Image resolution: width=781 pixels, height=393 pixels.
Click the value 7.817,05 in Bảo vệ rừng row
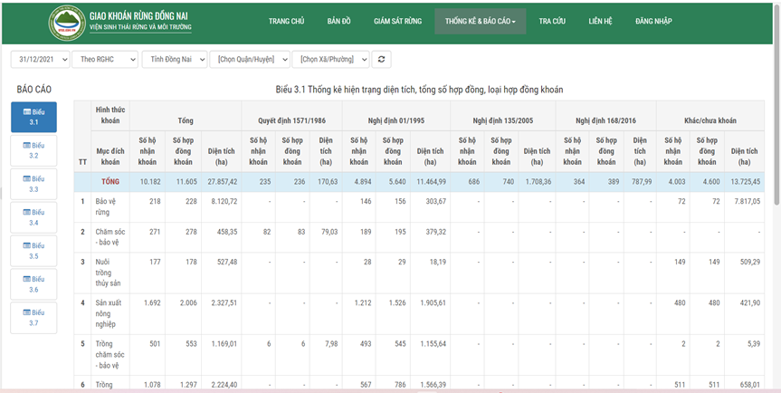748,202
